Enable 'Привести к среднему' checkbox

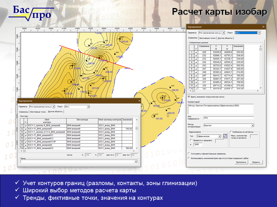tap(191, 140)
